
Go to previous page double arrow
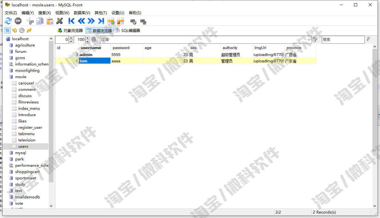(81, 21)
